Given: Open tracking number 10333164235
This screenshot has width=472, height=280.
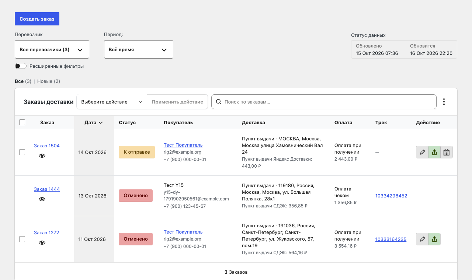Looking at the screenshot, I should pyautogui.click(x=391, y=239).
